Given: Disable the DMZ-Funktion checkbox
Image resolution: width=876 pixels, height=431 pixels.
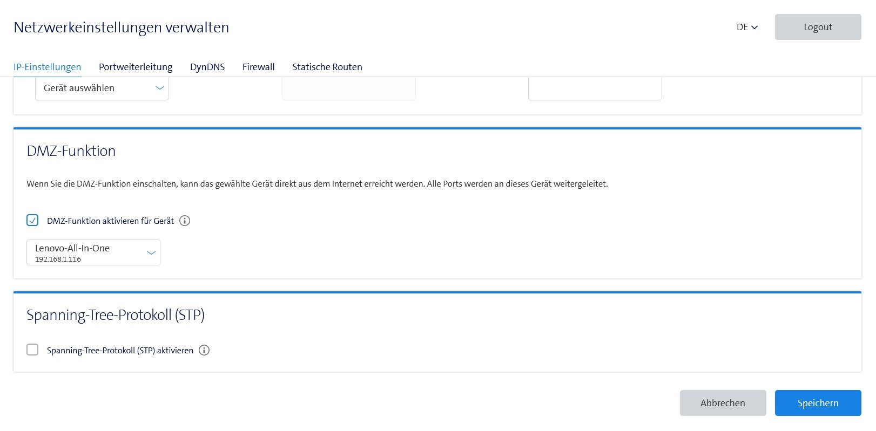Looking at the screenshot, I should tap(32, 220).
